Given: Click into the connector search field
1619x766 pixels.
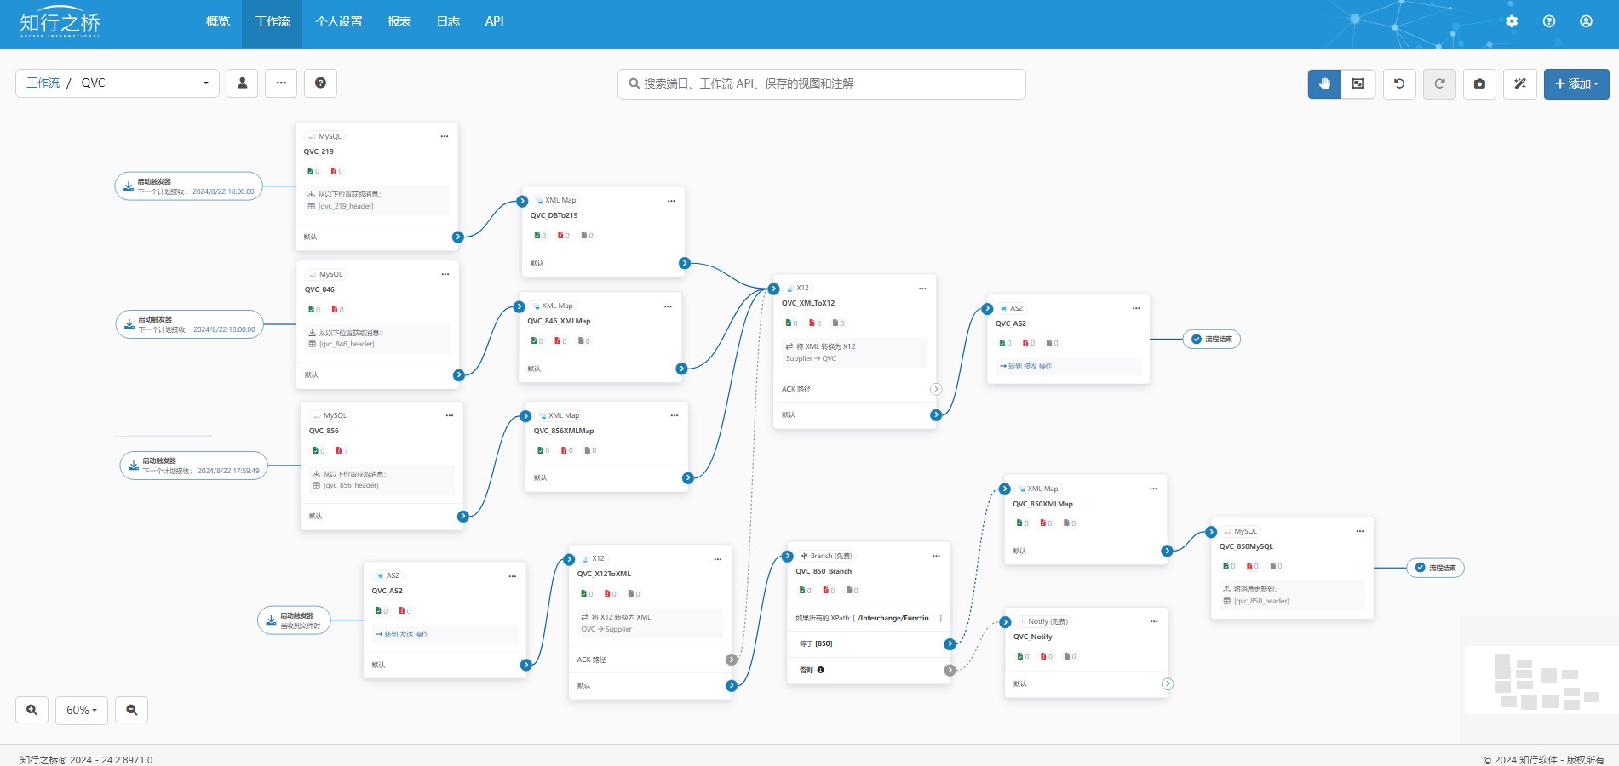Looking at the screenshot, I should pos(821,83).
